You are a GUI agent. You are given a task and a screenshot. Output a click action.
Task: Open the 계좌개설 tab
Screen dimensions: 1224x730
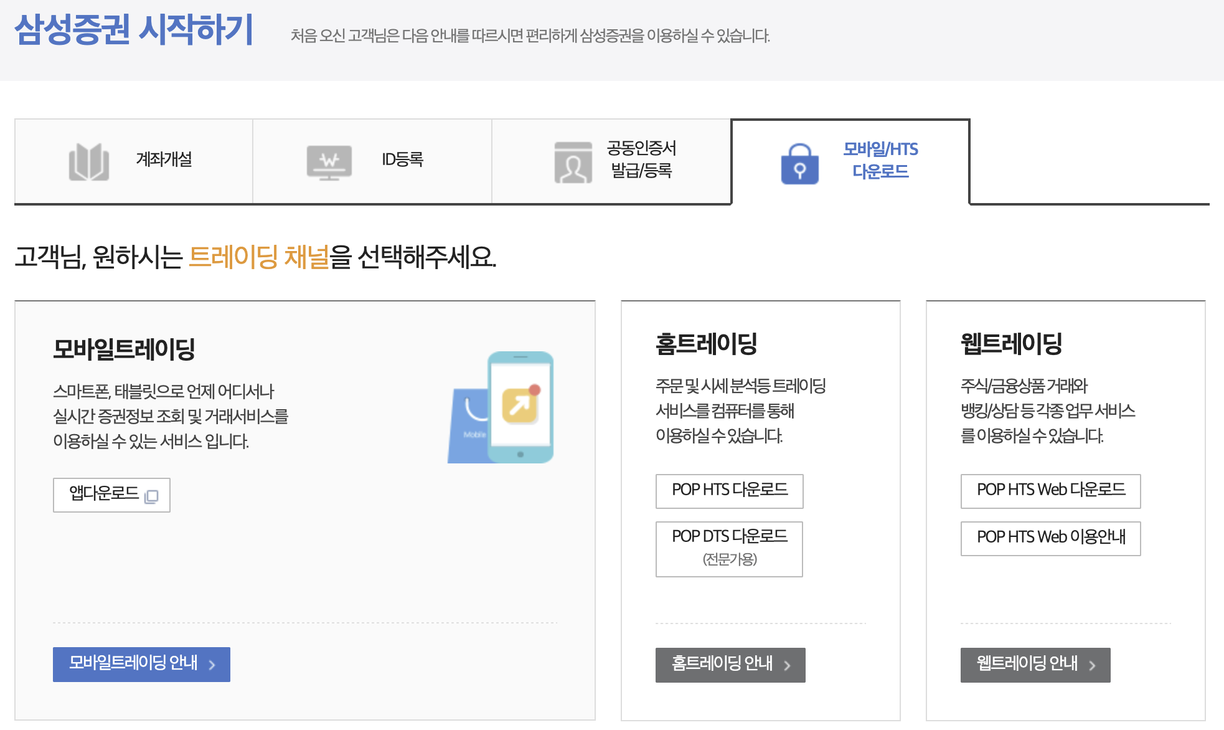pyautogui.click(x=164, y=159)
